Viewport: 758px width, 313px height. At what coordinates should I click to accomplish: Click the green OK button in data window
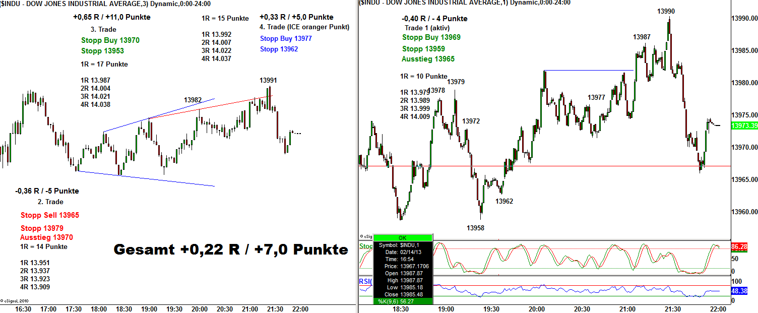[x=402, y=237]
